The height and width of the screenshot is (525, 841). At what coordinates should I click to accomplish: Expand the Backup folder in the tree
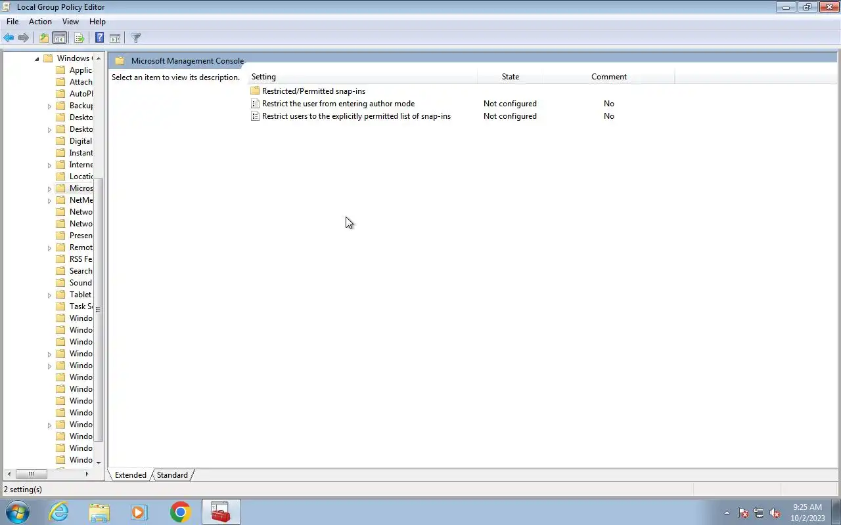point(49,106)
